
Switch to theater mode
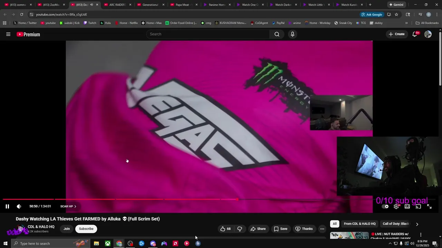(x=407, y=207)
